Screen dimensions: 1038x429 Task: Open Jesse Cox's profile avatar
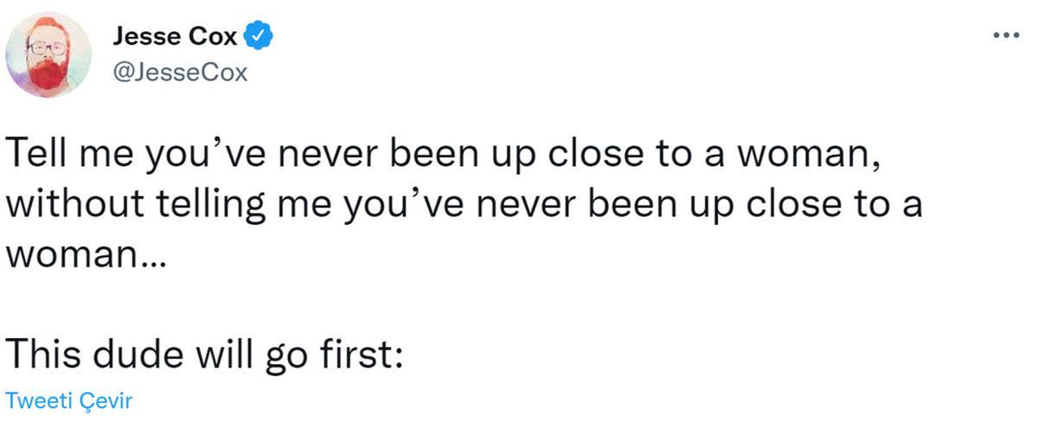[48, 55]
